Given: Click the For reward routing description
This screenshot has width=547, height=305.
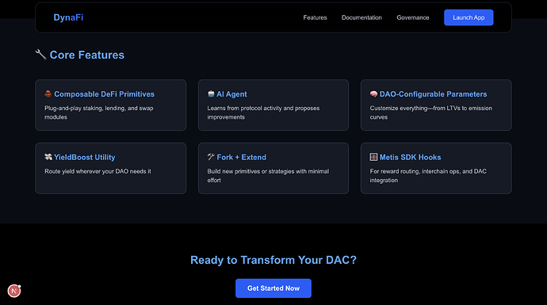Looking at the screenshot, I should (x=428, y=176).
